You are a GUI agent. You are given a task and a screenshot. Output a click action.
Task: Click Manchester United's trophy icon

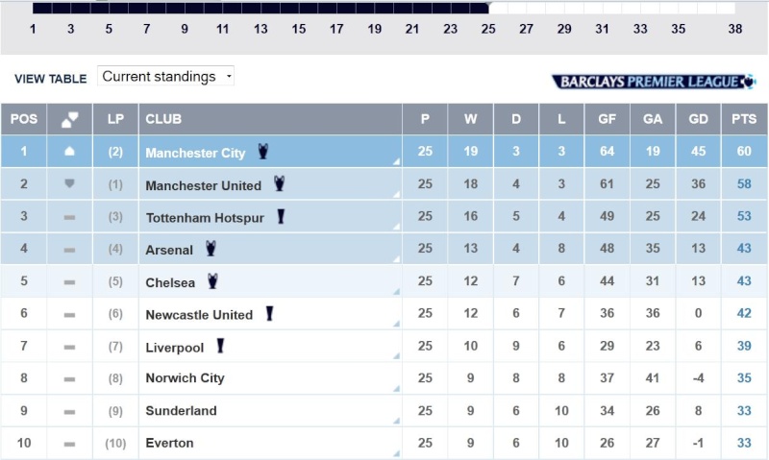click(280, 183)
